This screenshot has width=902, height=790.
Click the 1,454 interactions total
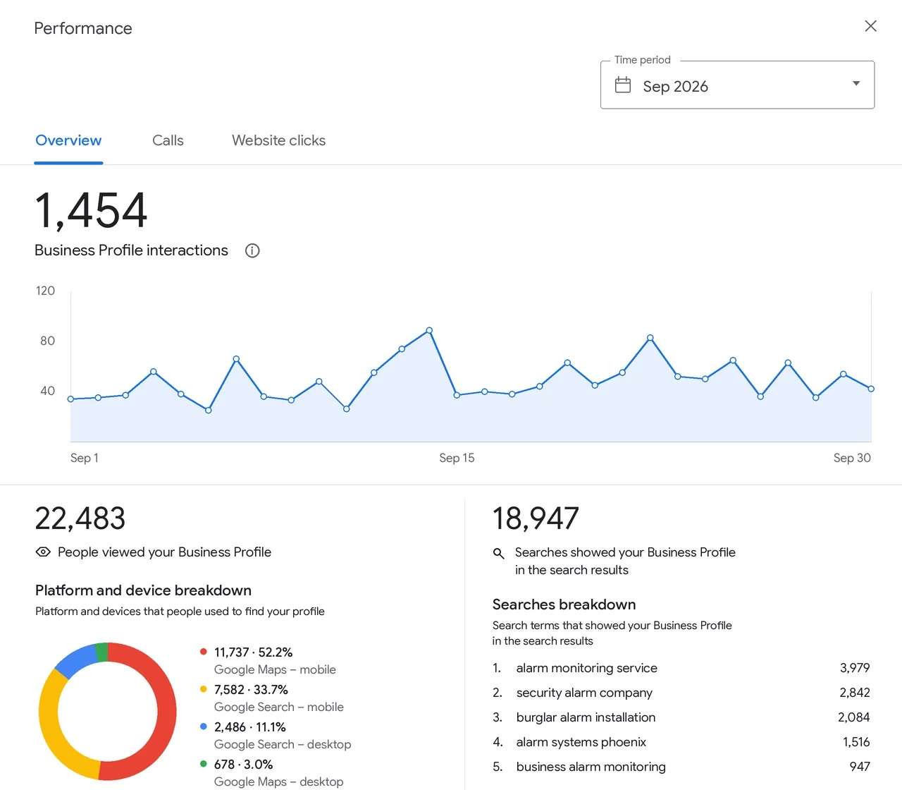click(x=91, y=210)
